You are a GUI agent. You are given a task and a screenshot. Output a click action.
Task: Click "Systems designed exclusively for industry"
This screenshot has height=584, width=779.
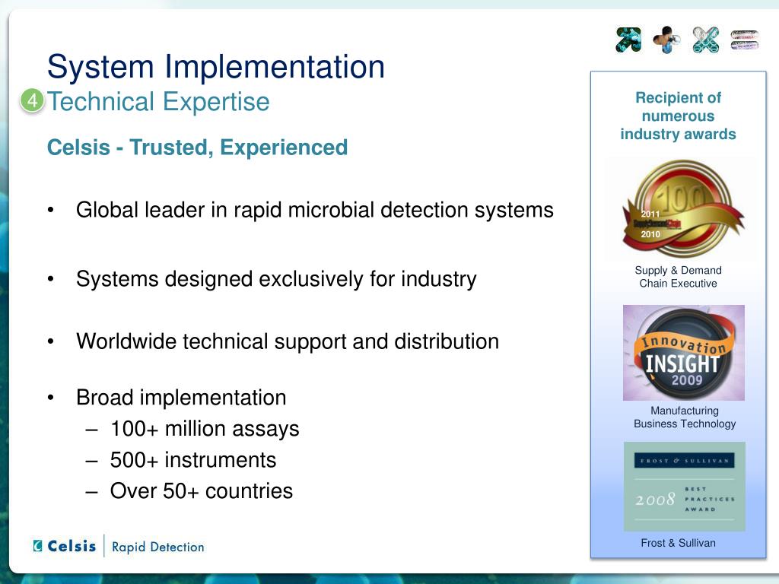[276, 279]
